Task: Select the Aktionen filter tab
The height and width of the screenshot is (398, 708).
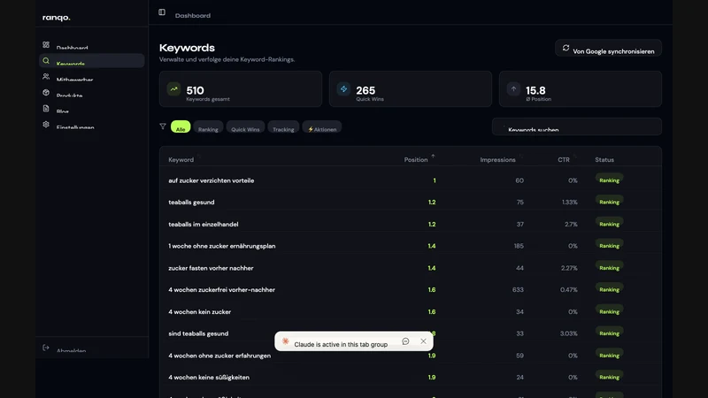Action: pyautogui.click(x=322, y=127)
